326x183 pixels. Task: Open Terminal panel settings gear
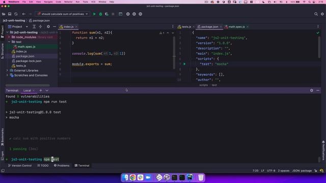point(311,90)
